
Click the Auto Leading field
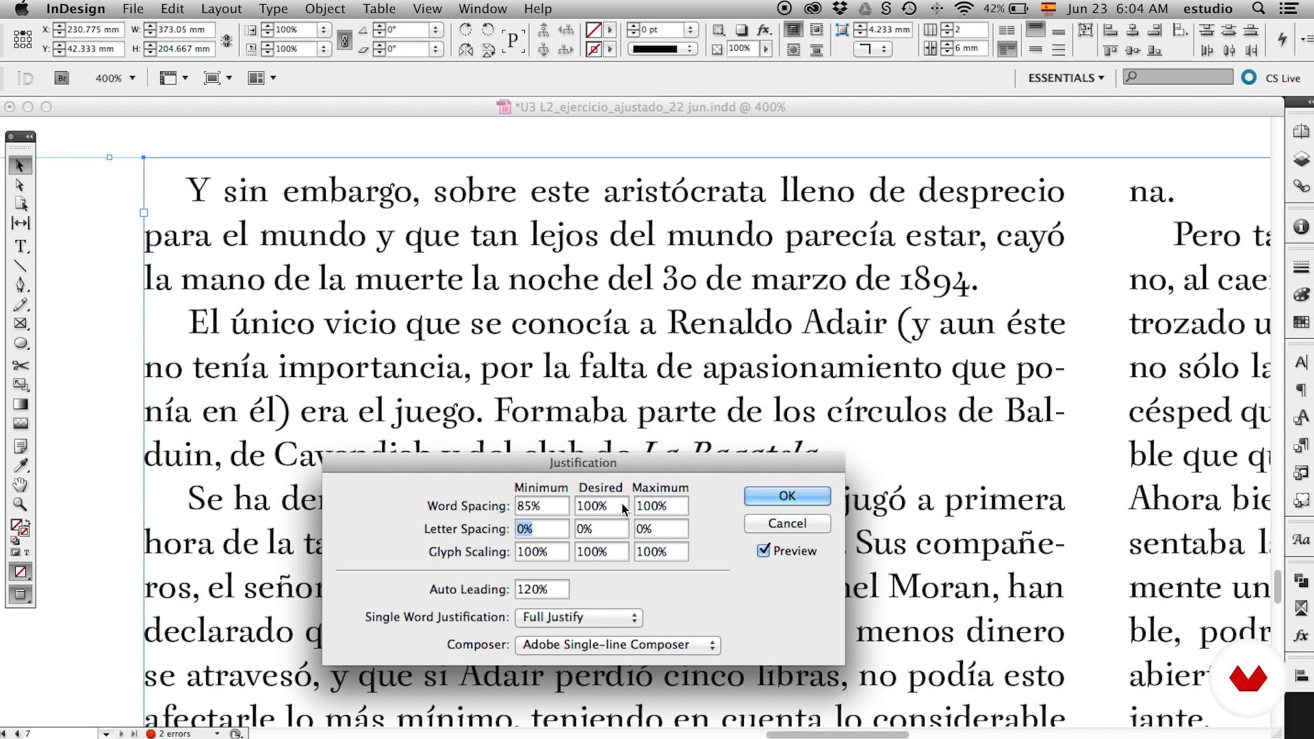point(541,589)
